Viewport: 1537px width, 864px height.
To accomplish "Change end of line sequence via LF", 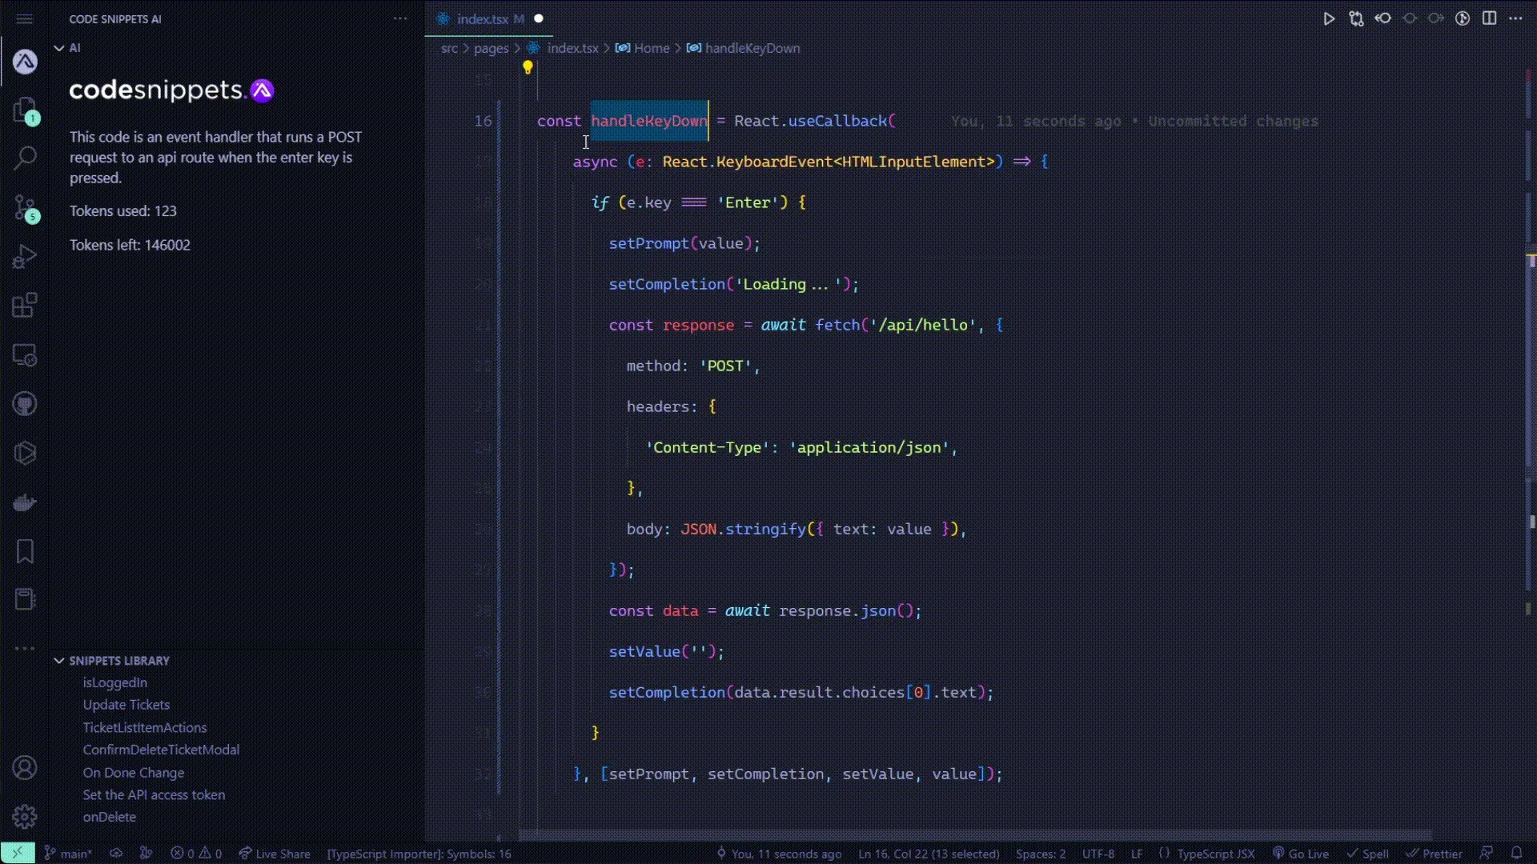I will pos(1137,854).
